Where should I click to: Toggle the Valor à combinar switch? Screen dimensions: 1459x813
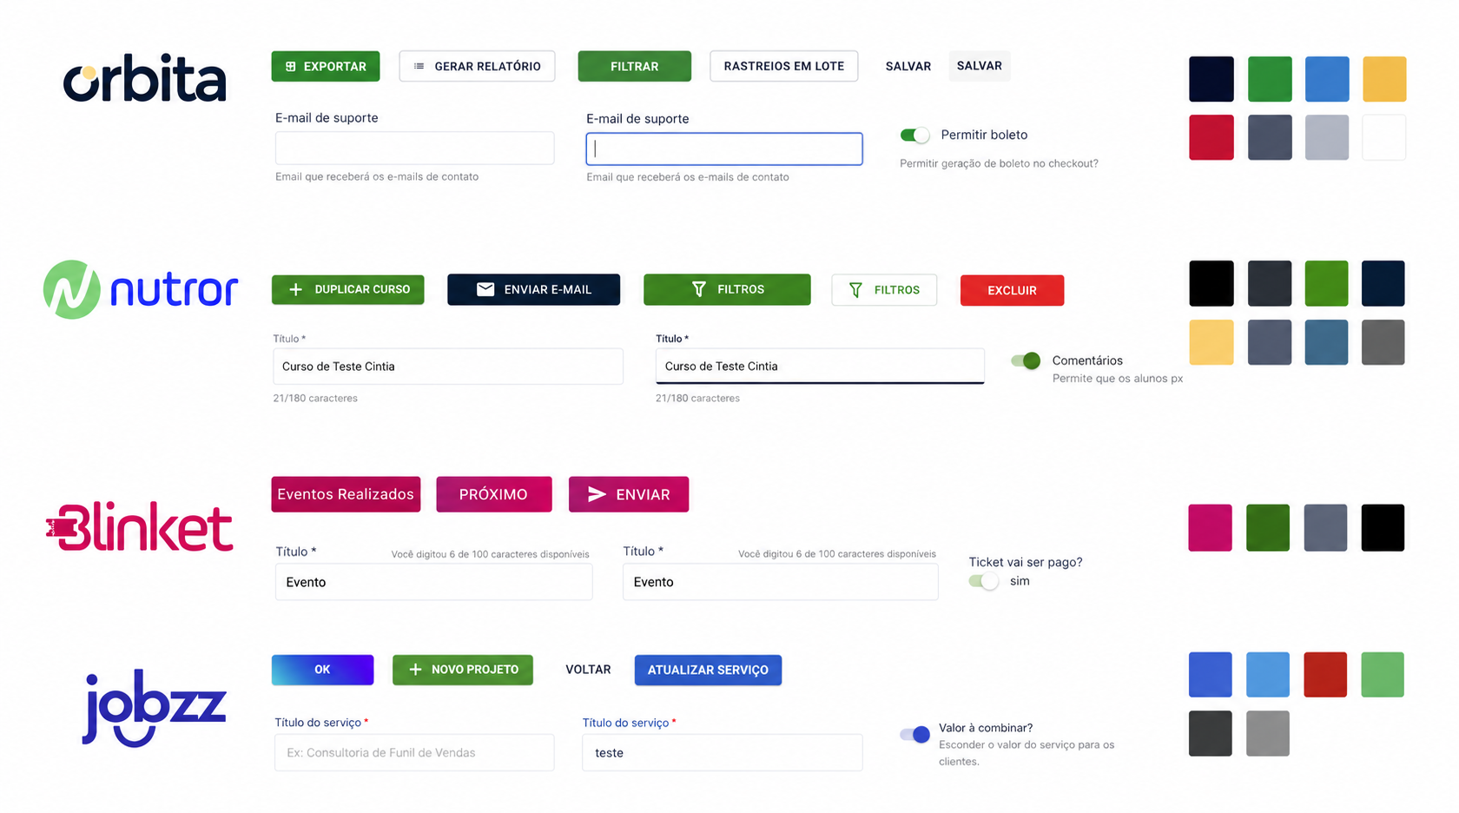pos(915,735)
